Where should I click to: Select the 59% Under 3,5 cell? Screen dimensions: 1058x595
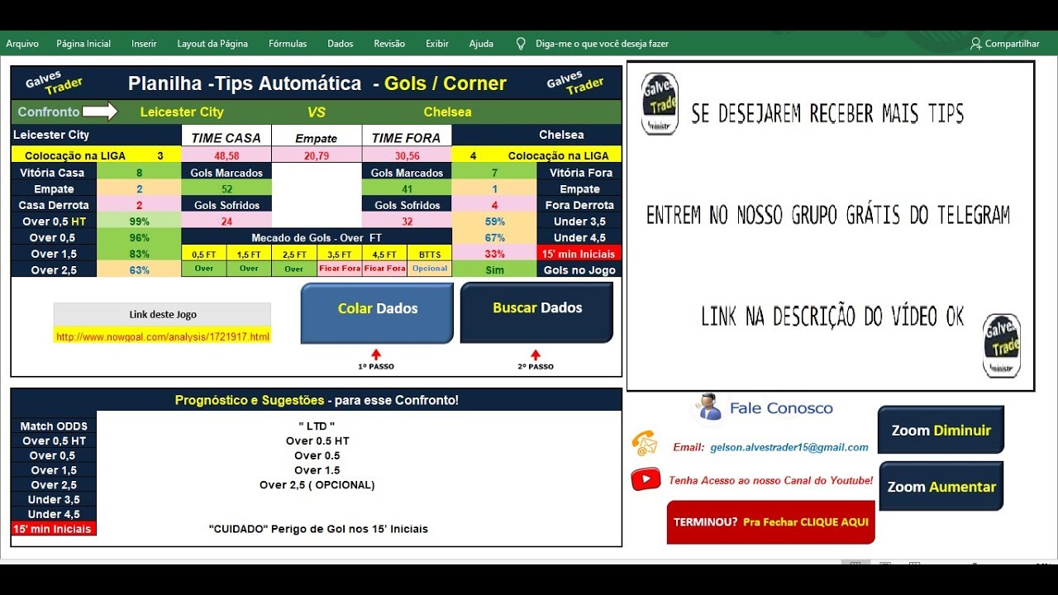click(494, 221)
